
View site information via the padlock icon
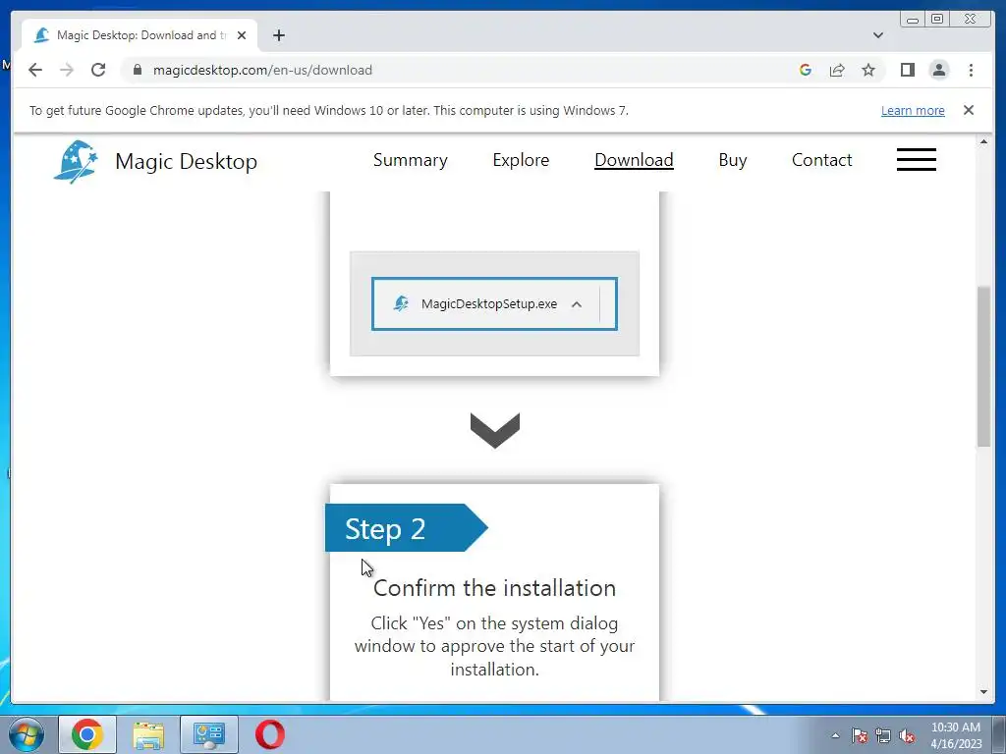(137, 70)
